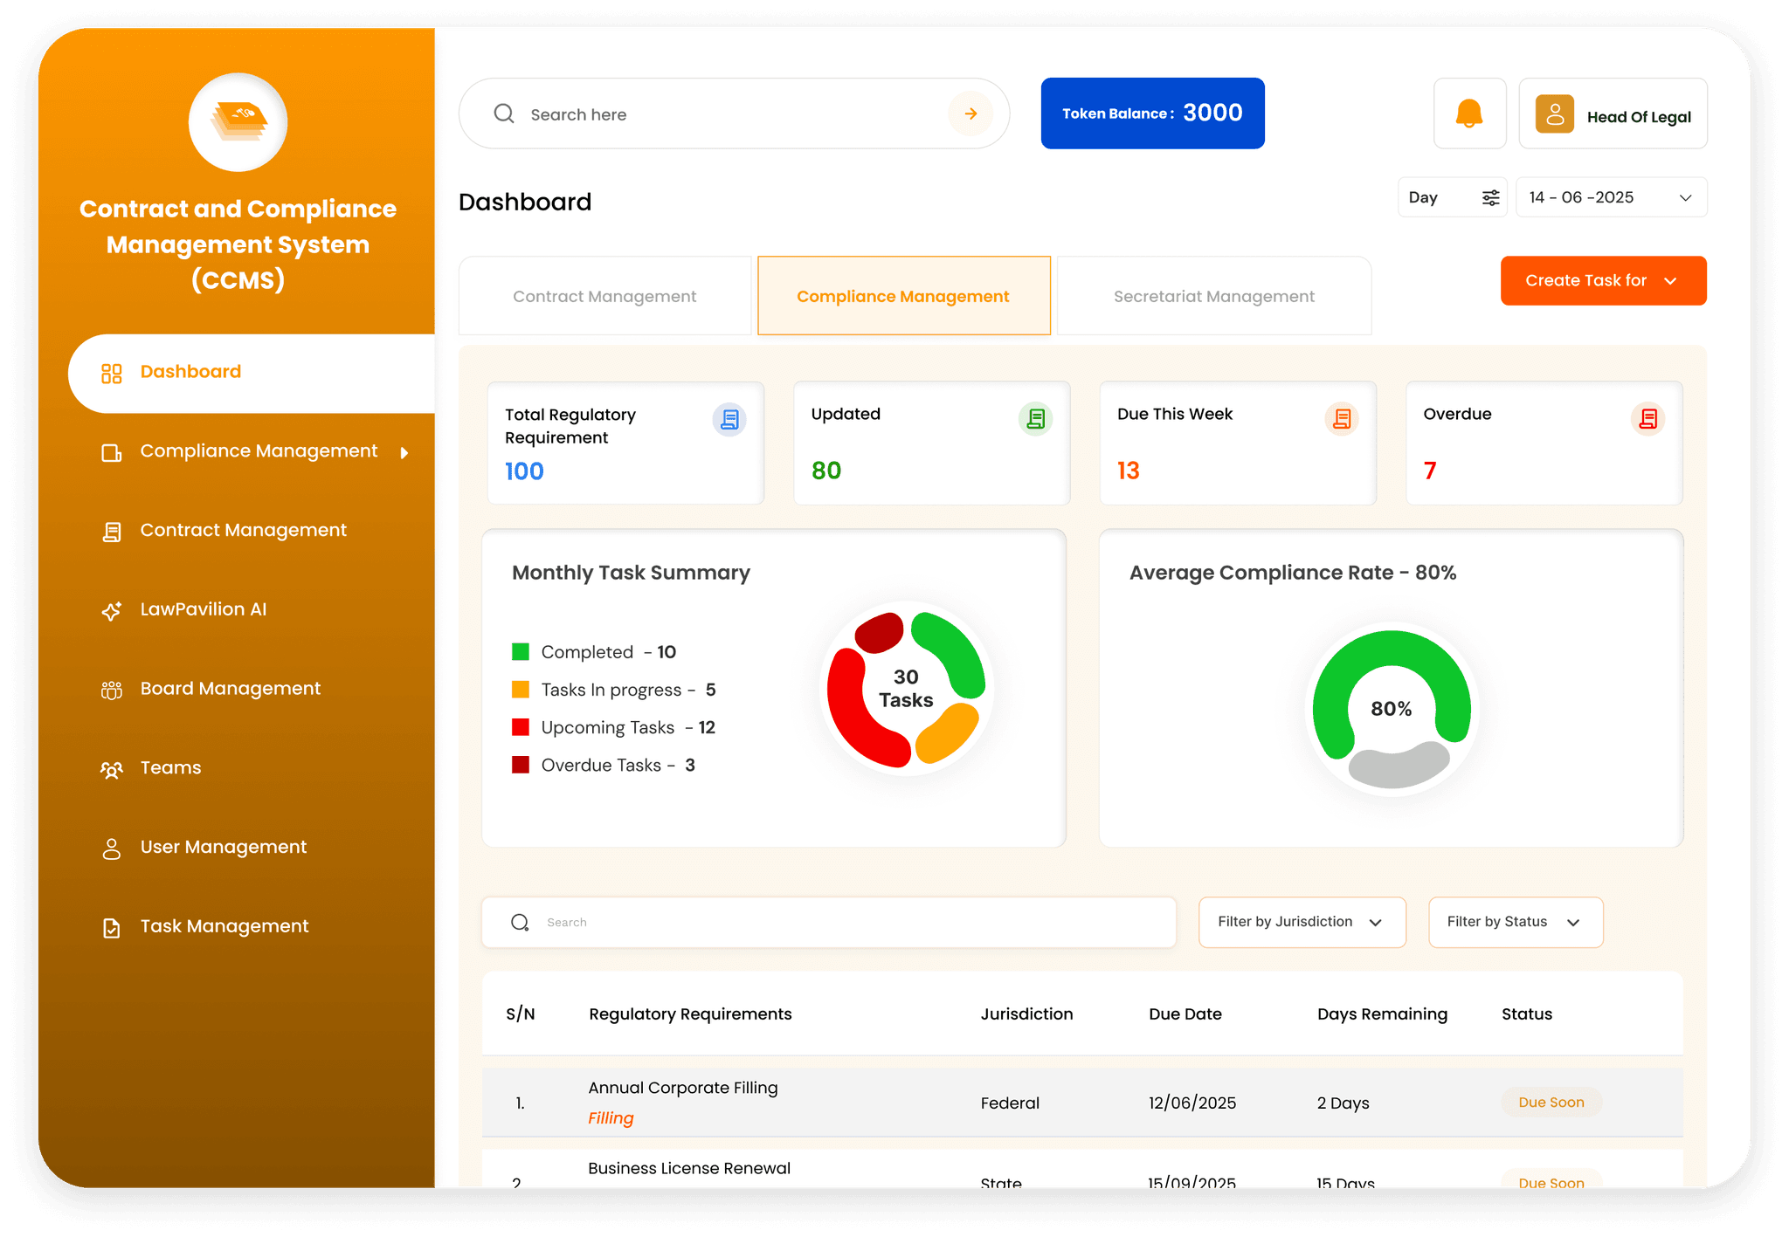1789x1237 pixels.
Task: Click the Create Task for button
Action: point(1602,280)
